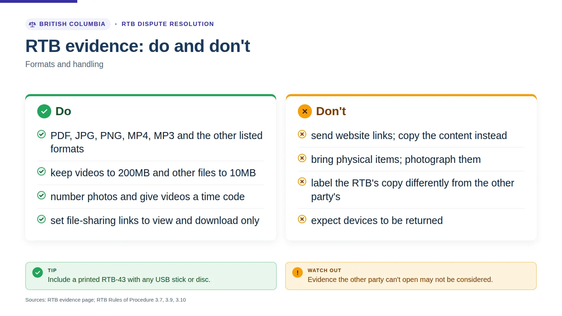Click the Do heading text

coord(63,111)
